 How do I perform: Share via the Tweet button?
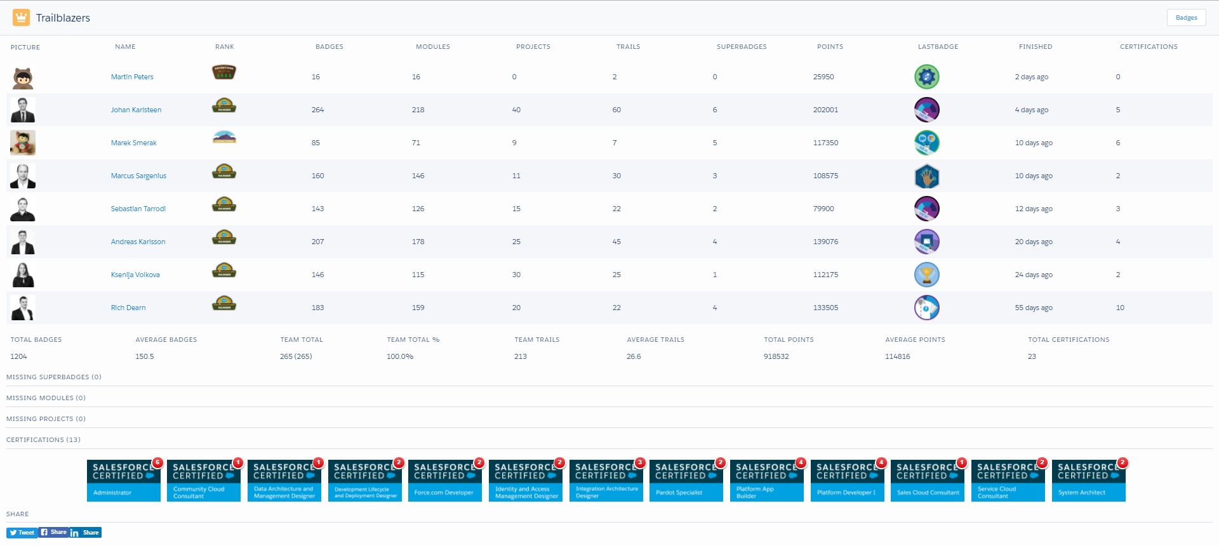[x=22, y=533]
